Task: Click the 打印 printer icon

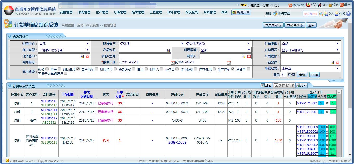Action: coord(298,85)
